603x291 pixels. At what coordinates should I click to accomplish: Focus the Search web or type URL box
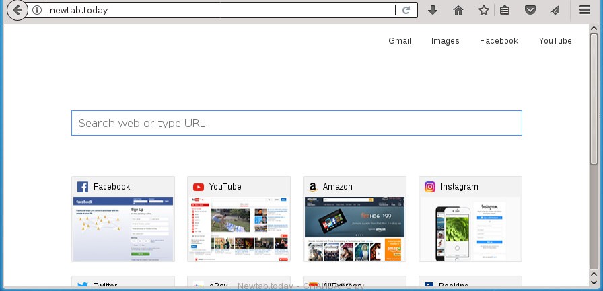[297, 123]
